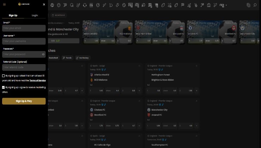Select the soccer ball sport icon
Screen dimensions: 261x148
click(52, 5)
